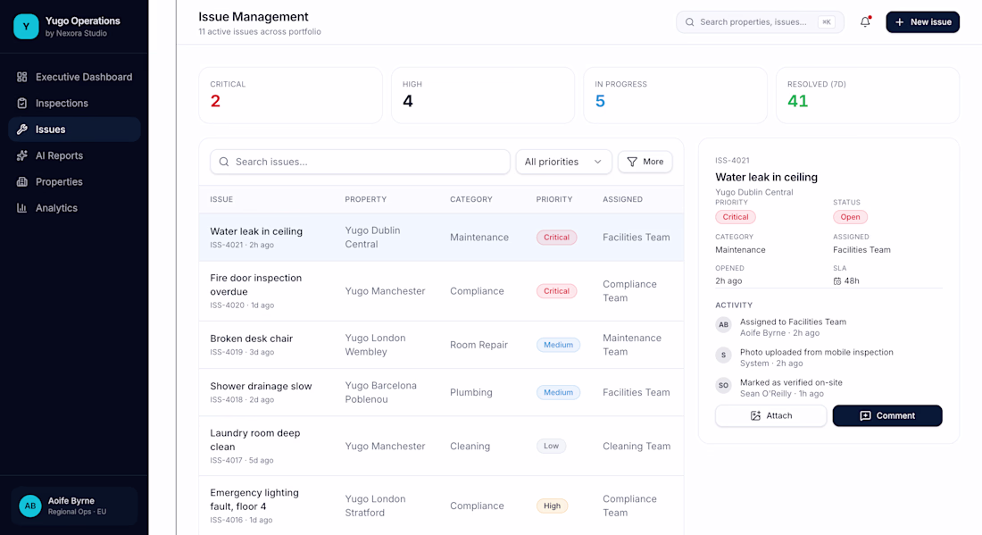The height and width of the screenshot is (535, 982).
Task: Click the Resolved (7D) card showing 41
Action: [x=868, y=96]
